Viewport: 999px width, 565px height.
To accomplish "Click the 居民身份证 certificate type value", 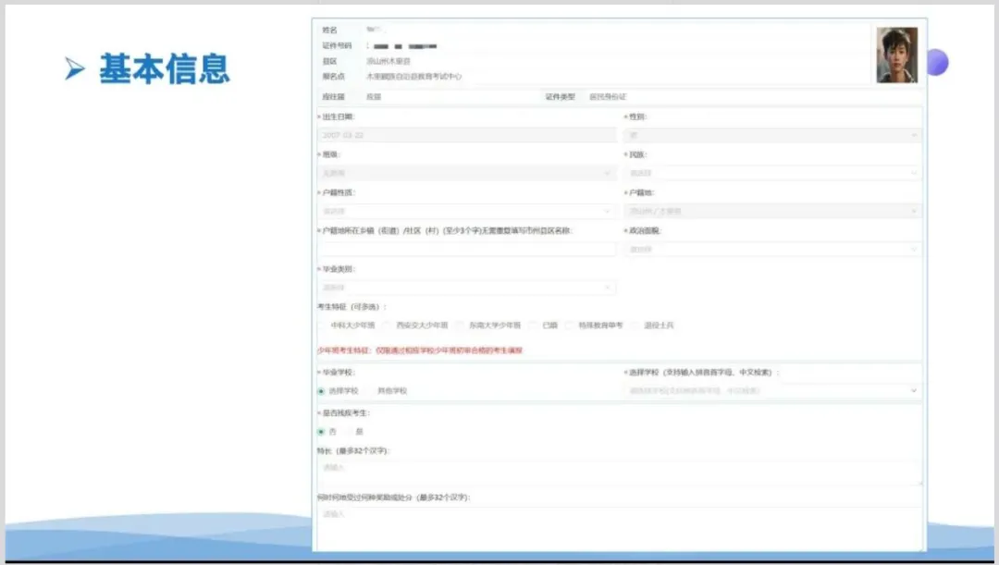I will [x=608, y=97].
